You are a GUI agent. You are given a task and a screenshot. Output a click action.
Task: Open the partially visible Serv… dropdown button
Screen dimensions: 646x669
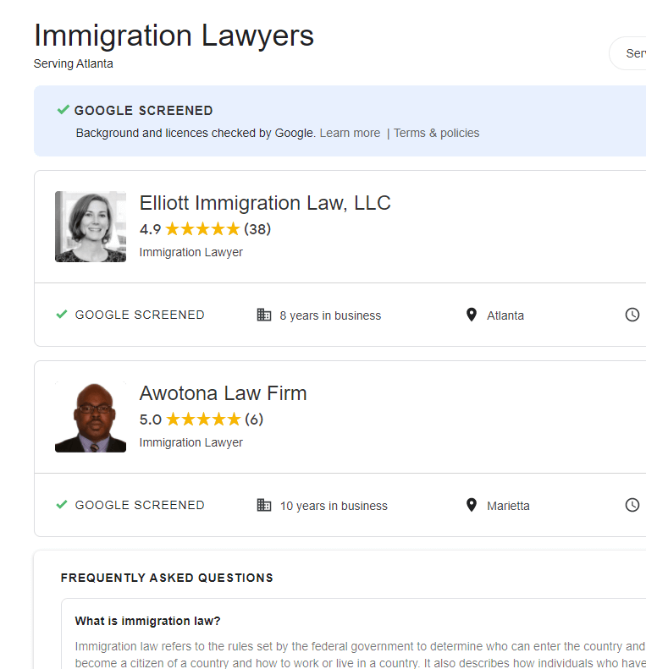coord(631,53)
